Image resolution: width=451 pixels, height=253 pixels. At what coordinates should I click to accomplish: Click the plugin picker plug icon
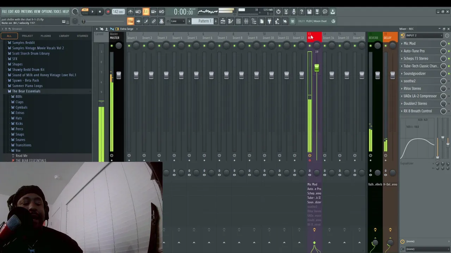pos(269,21)
